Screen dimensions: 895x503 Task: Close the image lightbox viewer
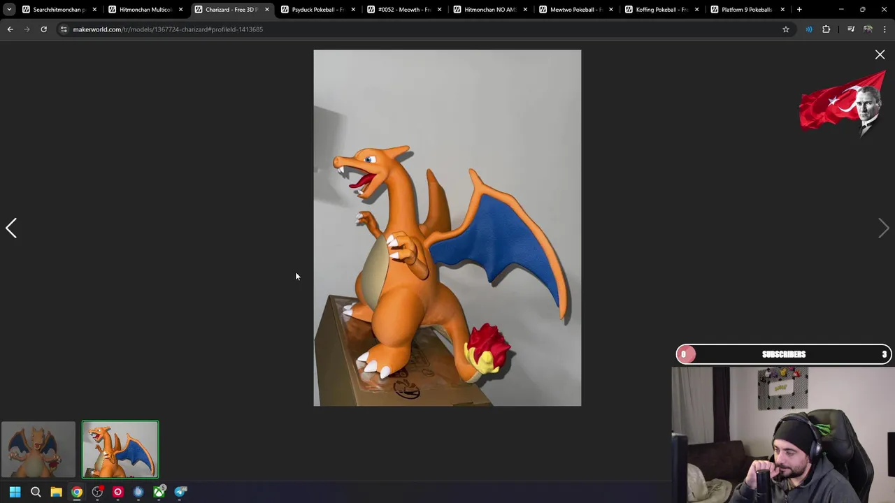[880, 54]
